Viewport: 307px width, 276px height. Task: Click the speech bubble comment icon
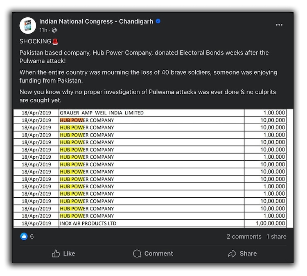[137, 253]
